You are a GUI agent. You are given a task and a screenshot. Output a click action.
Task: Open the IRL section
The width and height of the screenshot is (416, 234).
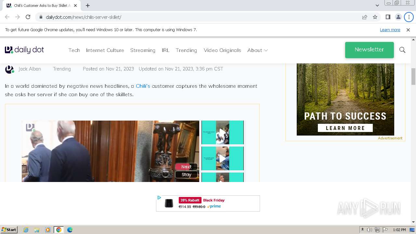(165, 50)
